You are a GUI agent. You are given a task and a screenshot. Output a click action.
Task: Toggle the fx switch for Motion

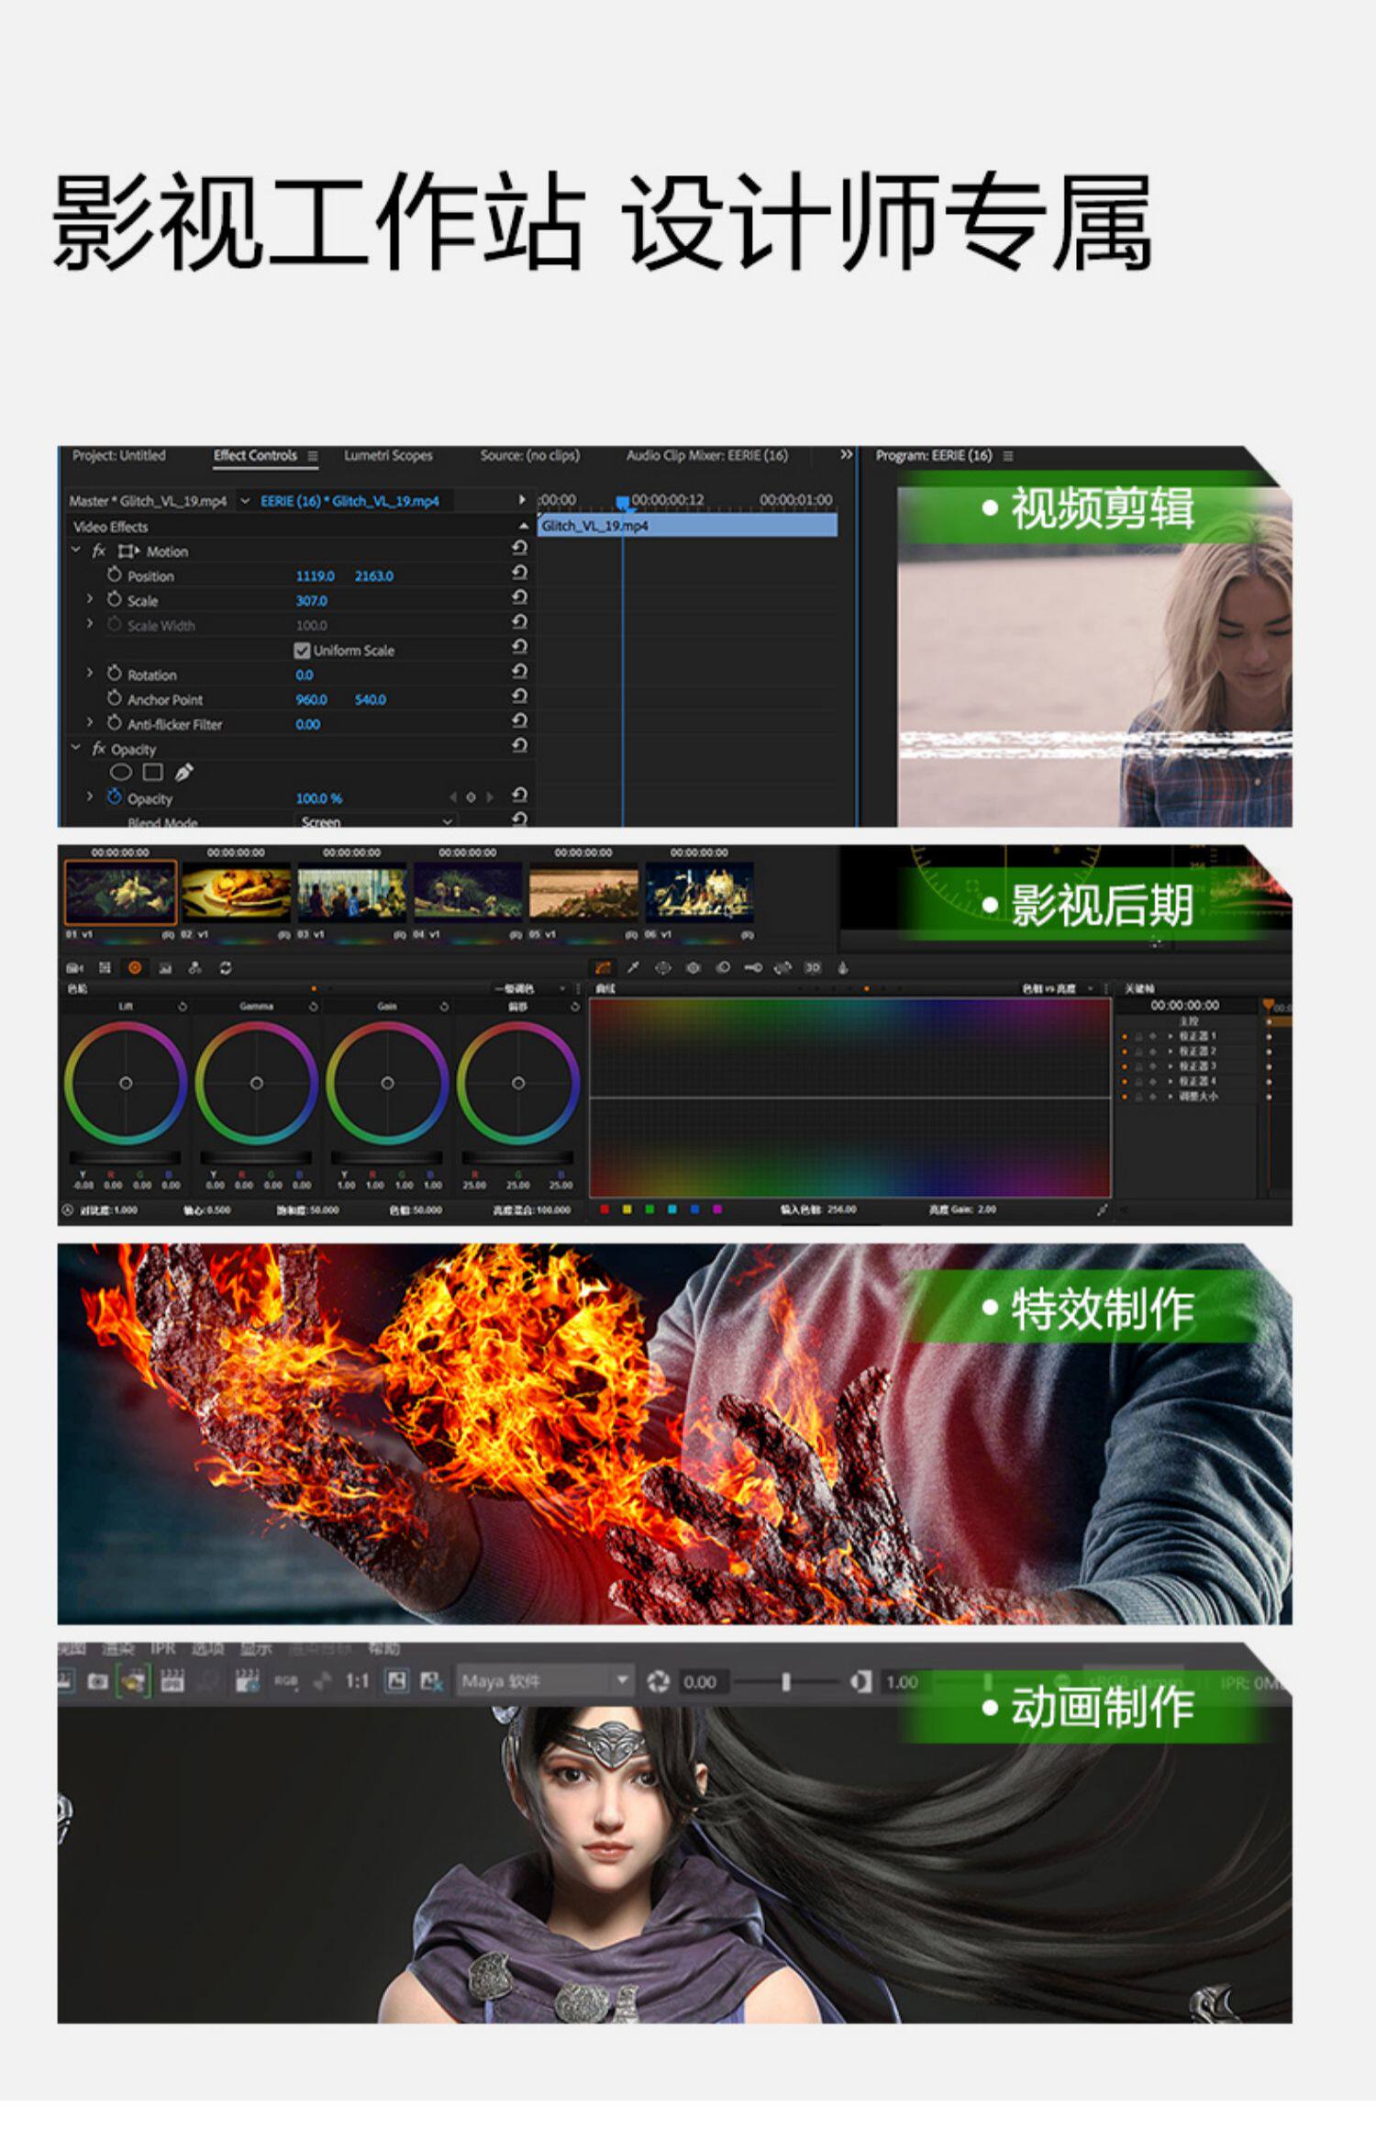click(99, 552)
